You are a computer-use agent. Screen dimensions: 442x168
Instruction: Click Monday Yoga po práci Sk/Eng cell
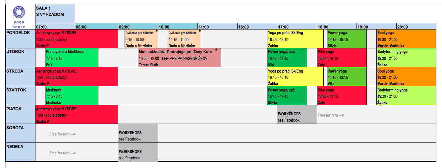coord(295,39)
